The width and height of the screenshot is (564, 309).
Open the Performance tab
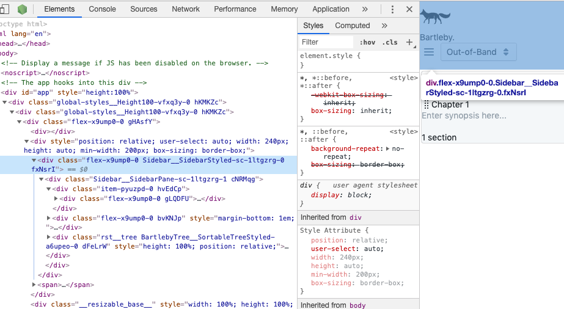235,9
